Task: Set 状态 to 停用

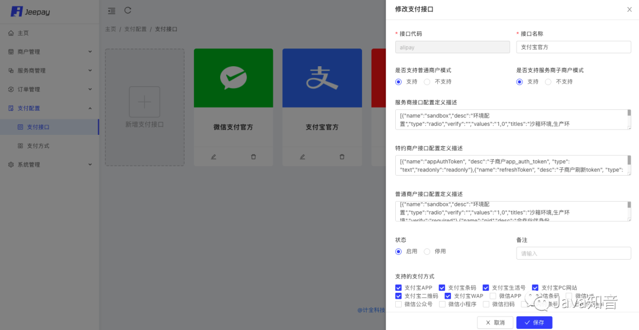Action: point(427,252)
